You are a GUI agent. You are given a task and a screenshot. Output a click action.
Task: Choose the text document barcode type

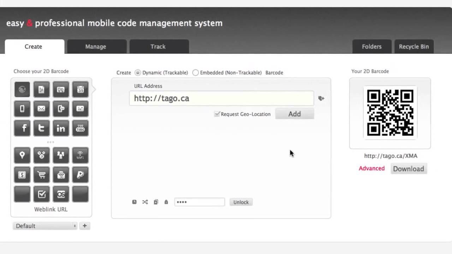(41, 89)
